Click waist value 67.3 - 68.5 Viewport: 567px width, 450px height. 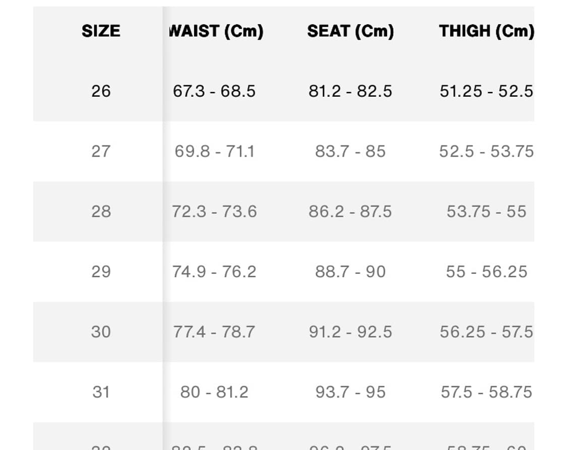pyautogui.click(x=214, y=91)
